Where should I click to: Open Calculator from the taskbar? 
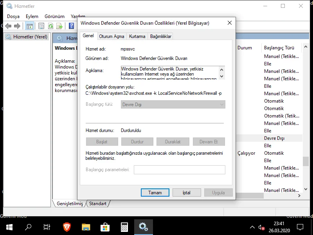coord(124,227)
